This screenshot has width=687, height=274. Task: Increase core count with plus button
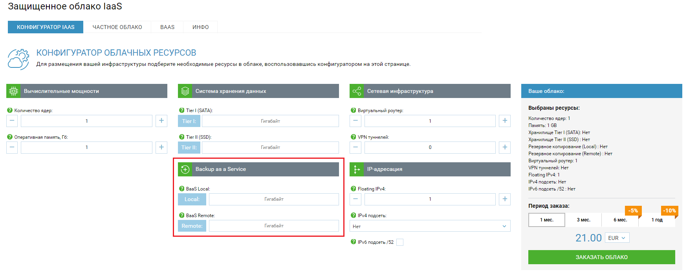[161, 121]
